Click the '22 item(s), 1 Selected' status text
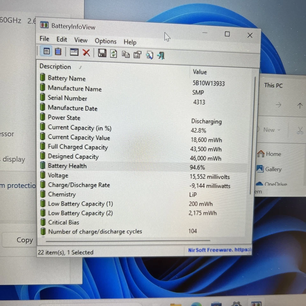 pos(66,252)
